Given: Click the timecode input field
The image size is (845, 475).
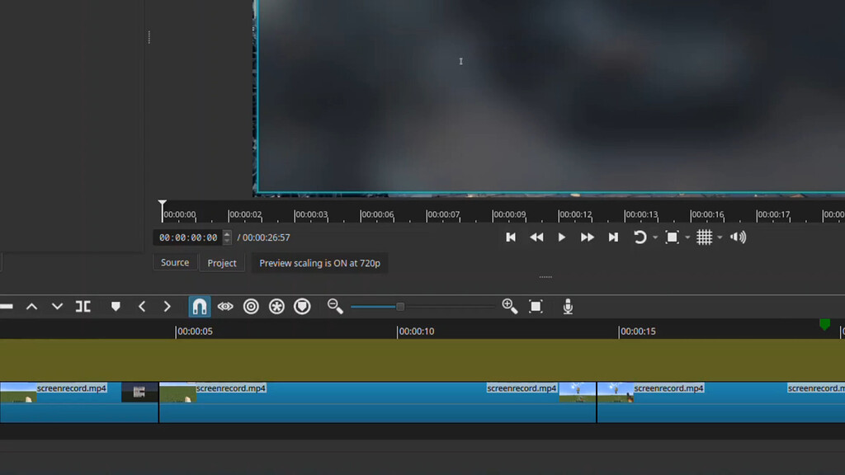Looking at the screenshot, I should (x=188, y=237).
